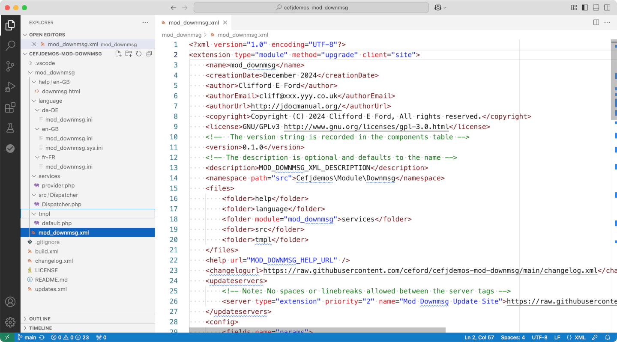The image size is (617, 342).
Task: Click the cefjdemos-mod-downmsg command center search
Action: pyautogui.click(x=311, y=8)
